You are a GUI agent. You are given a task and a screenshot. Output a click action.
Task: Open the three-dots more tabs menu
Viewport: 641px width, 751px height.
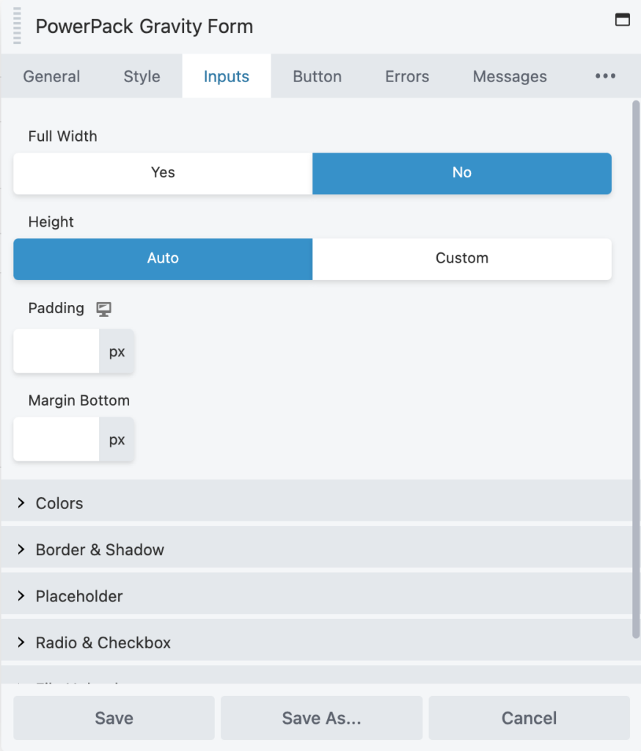605,76
